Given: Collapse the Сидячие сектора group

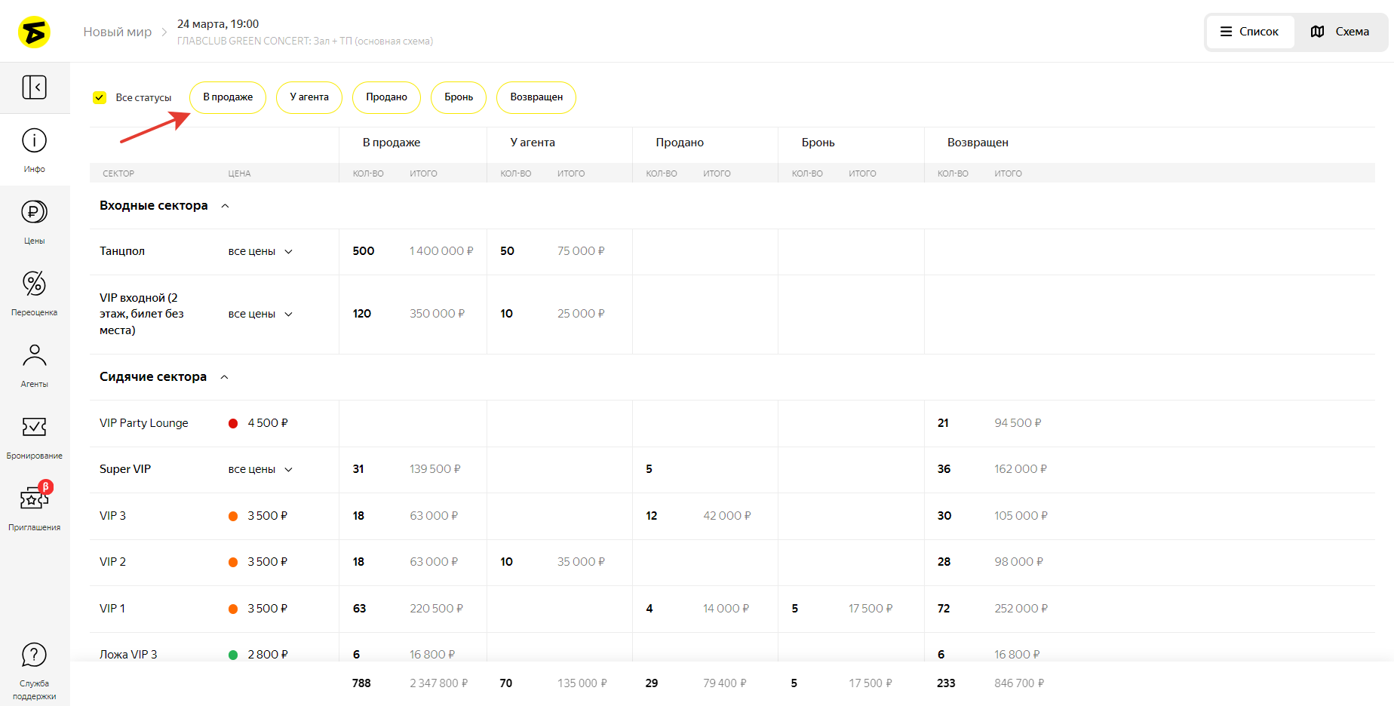Looking at the screenshot, I should tap(224, 377).
